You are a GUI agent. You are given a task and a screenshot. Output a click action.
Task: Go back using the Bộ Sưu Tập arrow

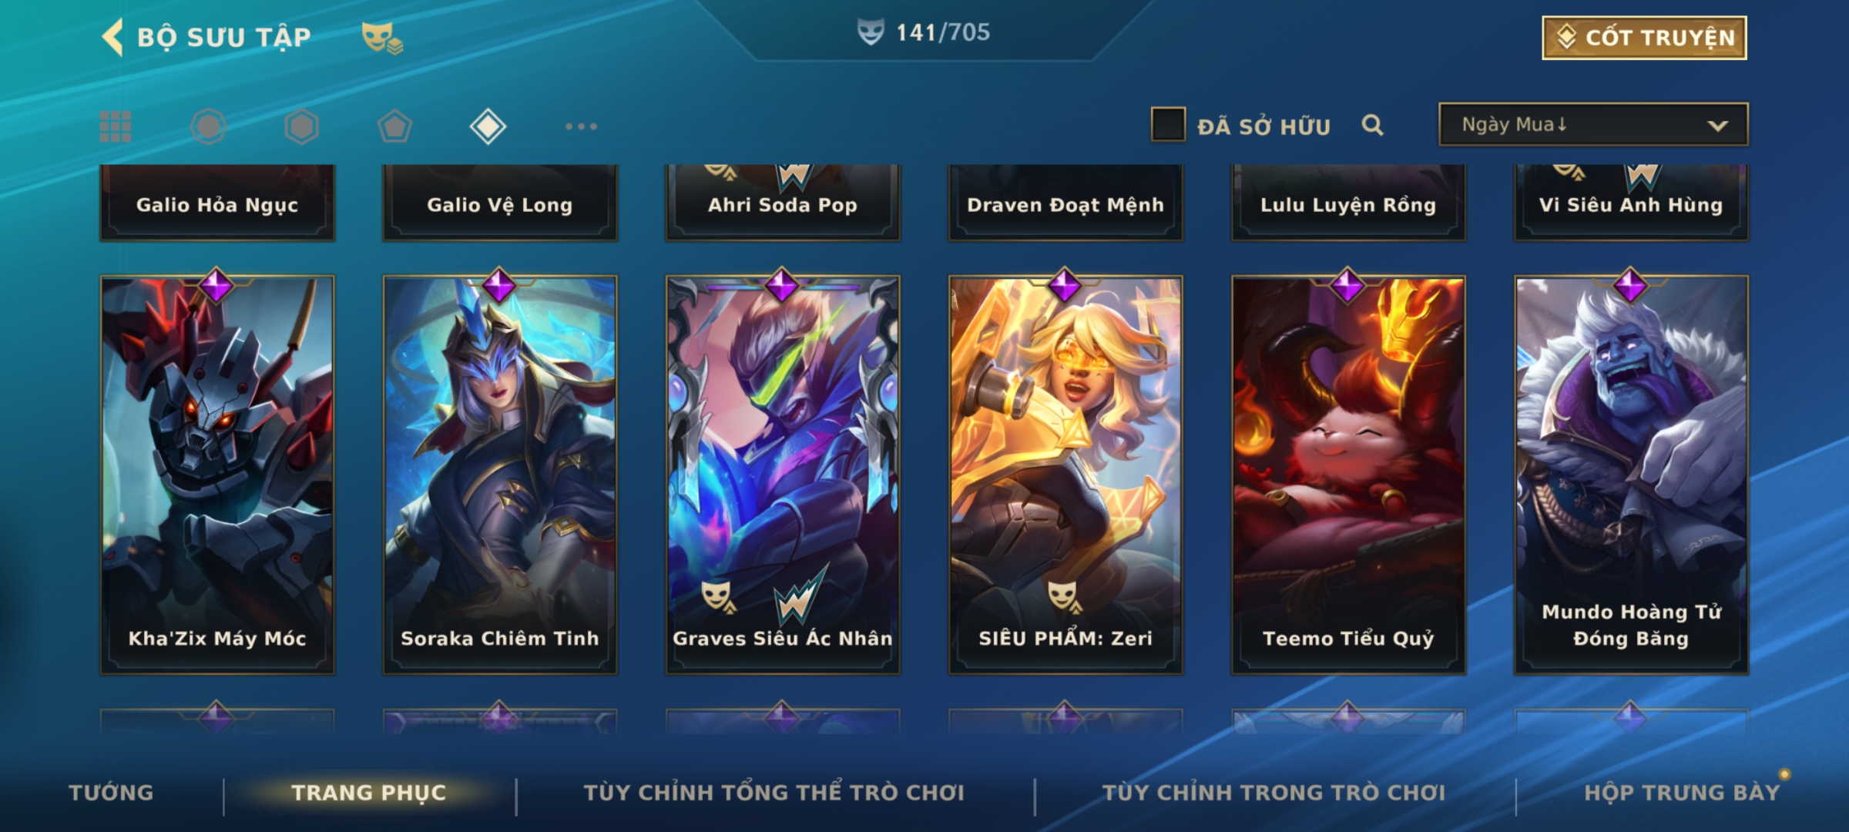(x=112, y=37)
